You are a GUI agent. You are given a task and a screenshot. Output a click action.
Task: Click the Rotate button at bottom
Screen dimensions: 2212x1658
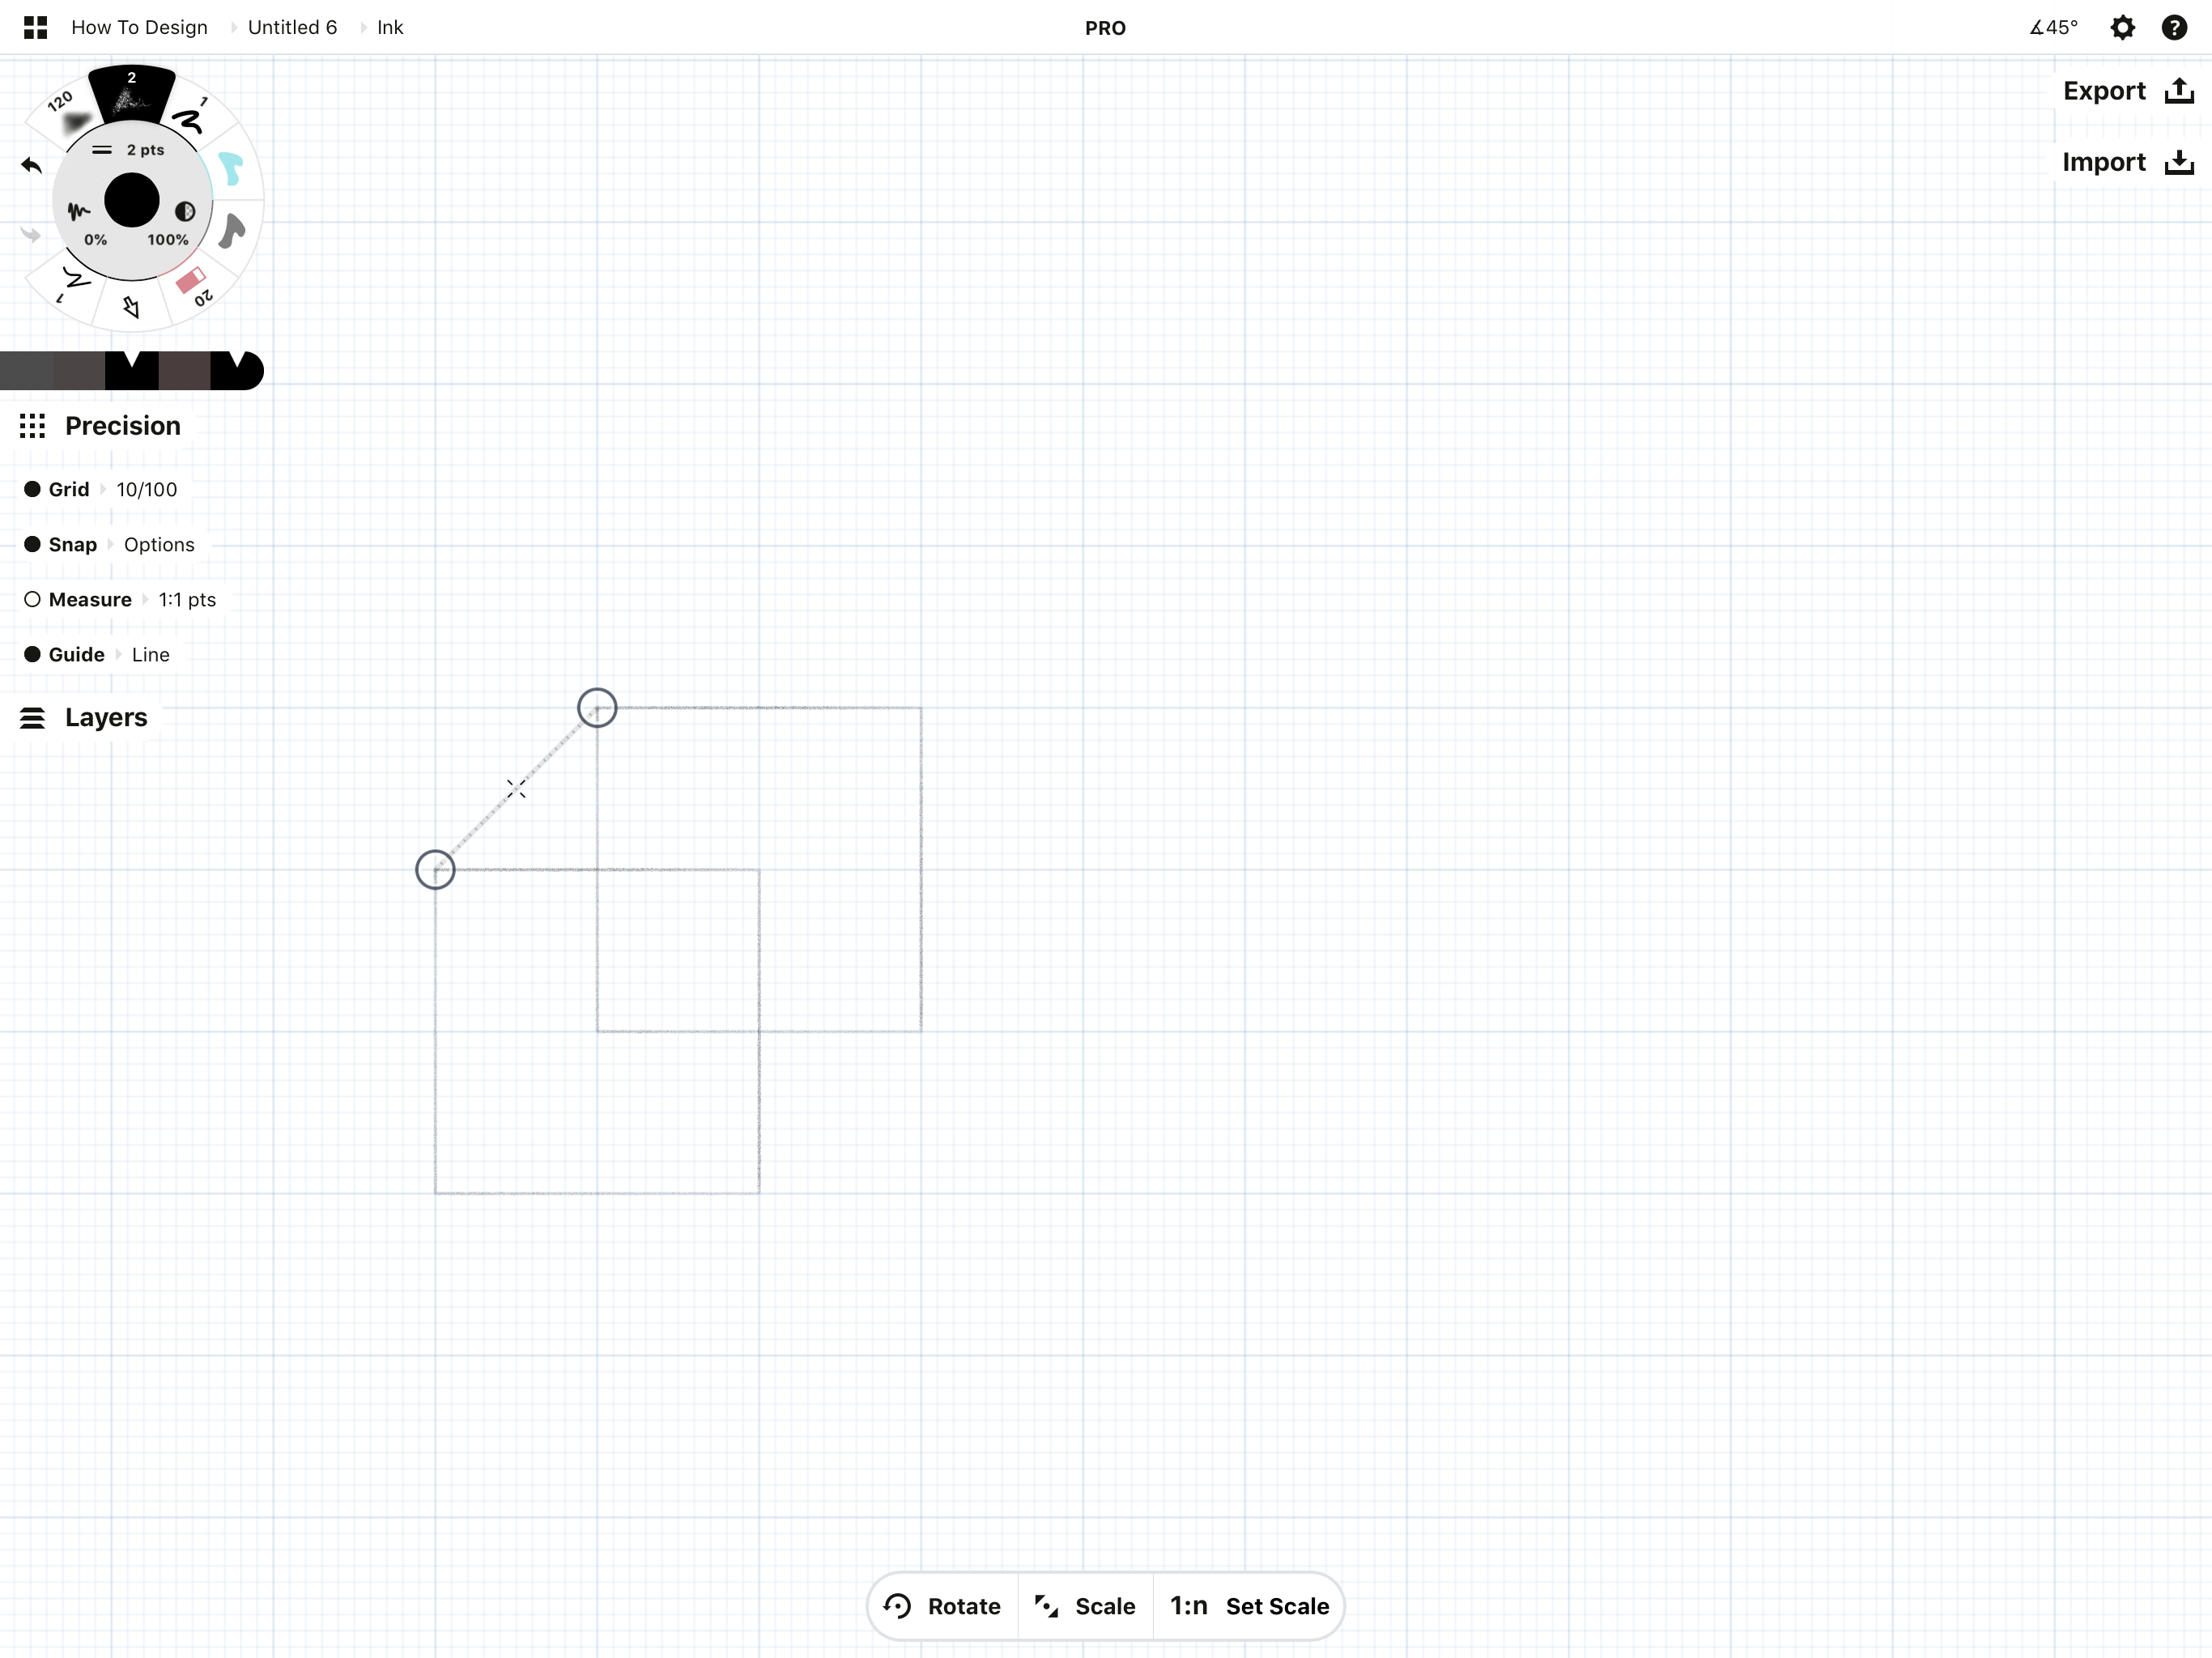click(941, 1604)
